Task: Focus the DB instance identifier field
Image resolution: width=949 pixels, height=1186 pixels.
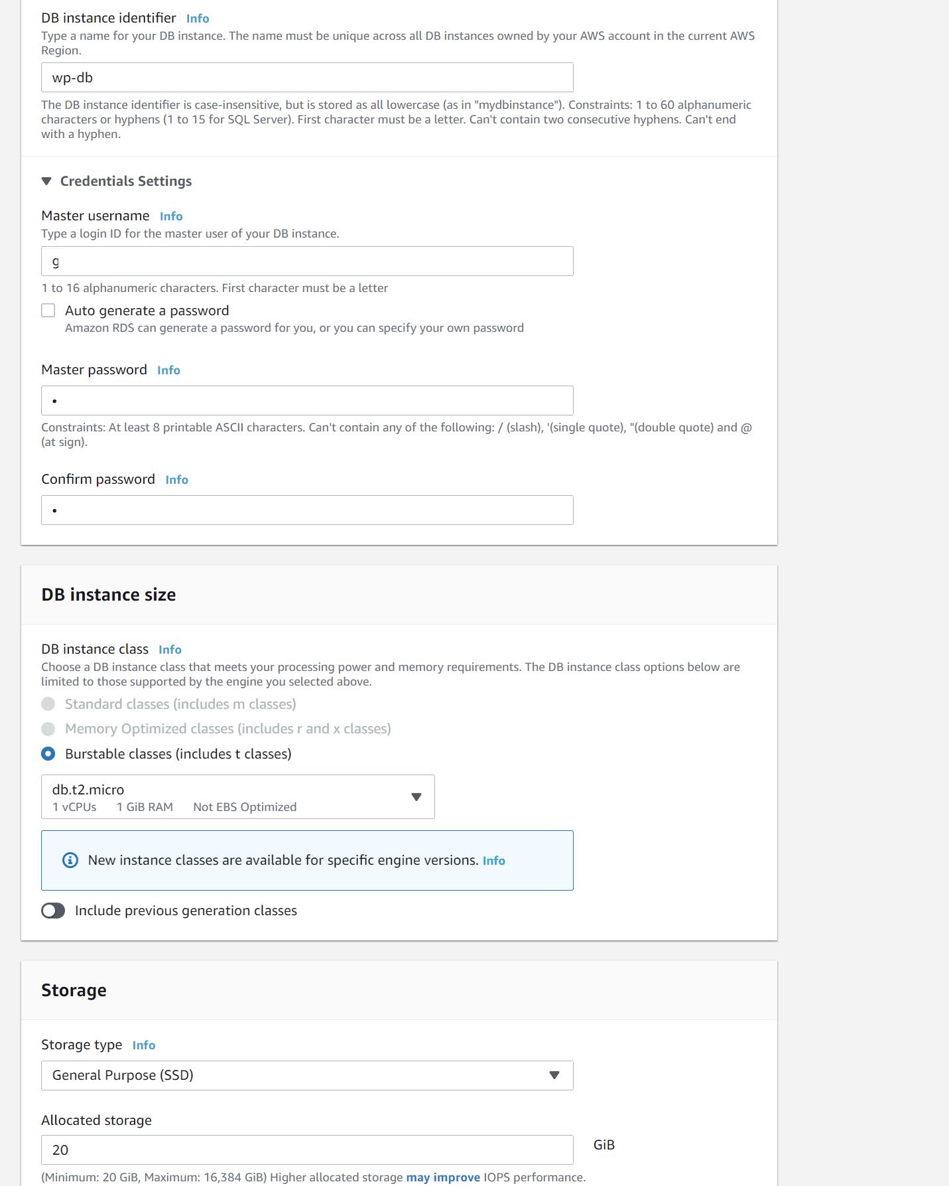Action: tap(307, 78)
